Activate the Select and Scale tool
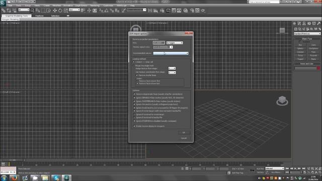The image size is (322, 181). [66, 10]
